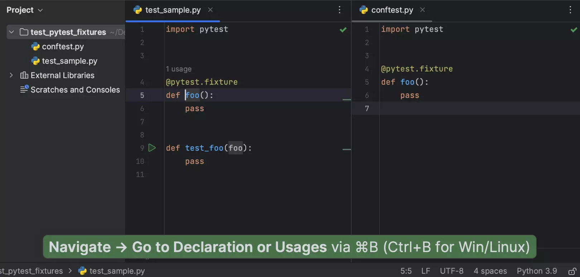
Task: Open Scratches and Consoles
Action: (75, 90)
